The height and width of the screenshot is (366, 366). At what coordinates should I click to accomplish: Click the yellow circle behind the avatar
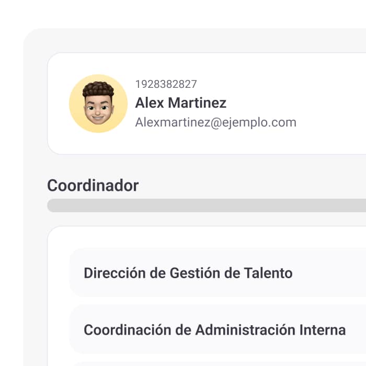(x=77, y=118)
